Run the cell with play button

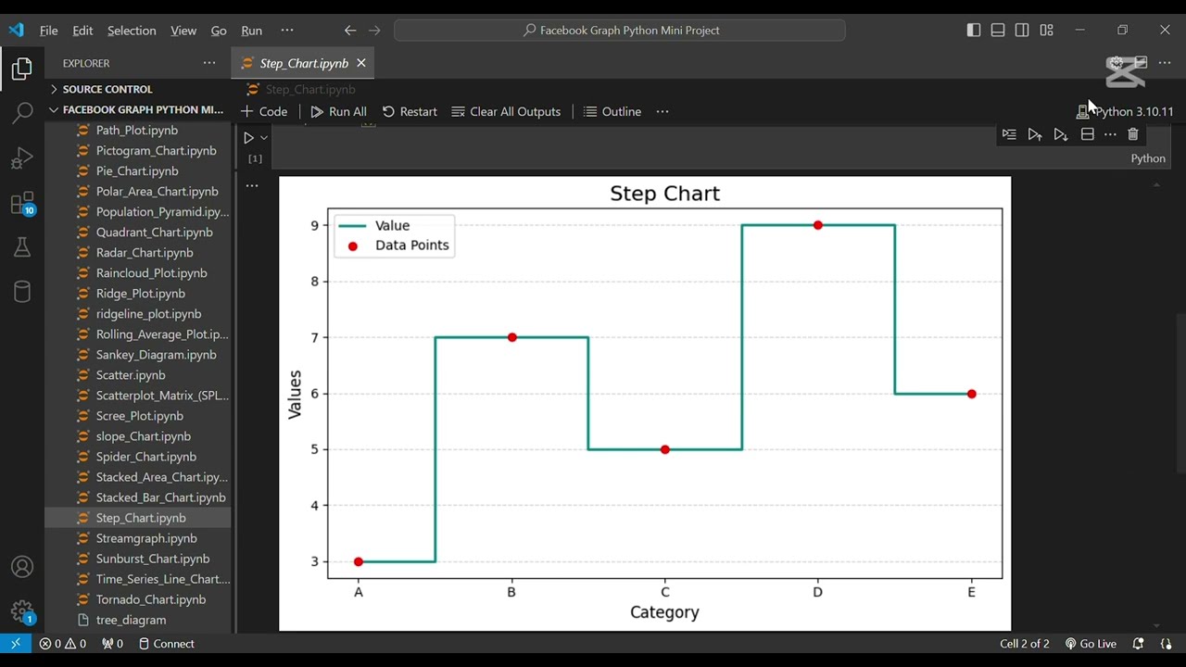[248, 138]
